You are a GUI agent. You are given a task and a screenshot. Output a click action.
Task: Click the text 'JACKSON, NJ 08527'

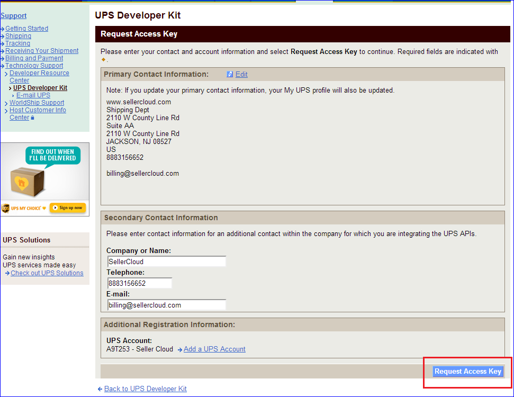pyautogui.click(x=139, y=142)
